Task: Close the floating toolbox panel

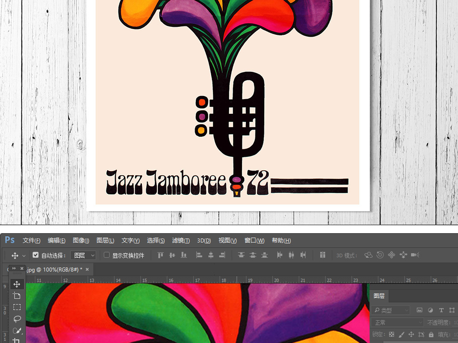Action: click(x=21, y=268)
